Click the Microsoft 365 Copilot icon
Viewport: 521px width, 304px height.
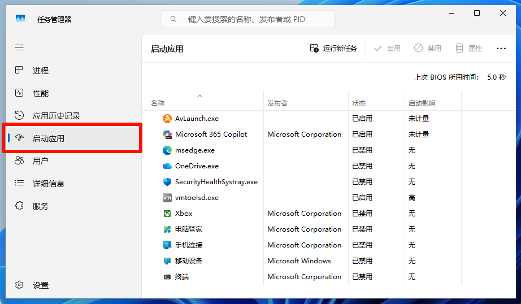click(x=167, y=134)
